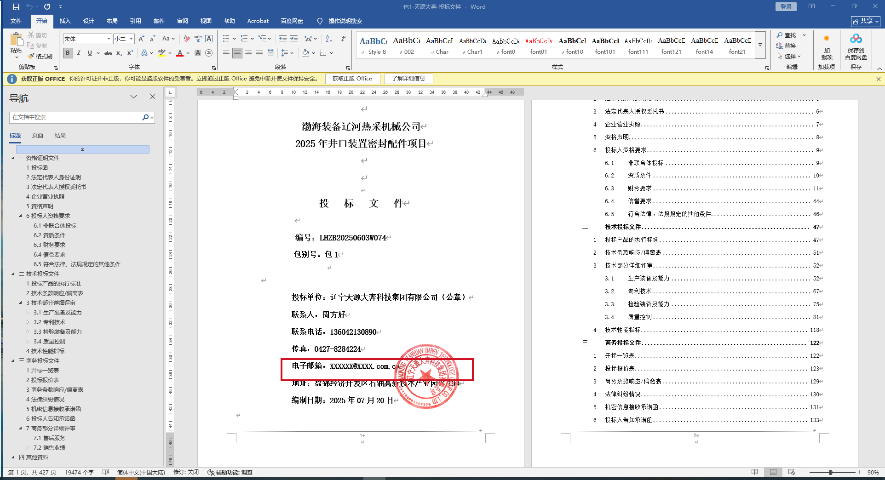The image size is (885, 480).
Task: Justify the paragraph on both sides
Action: (259, 53)
